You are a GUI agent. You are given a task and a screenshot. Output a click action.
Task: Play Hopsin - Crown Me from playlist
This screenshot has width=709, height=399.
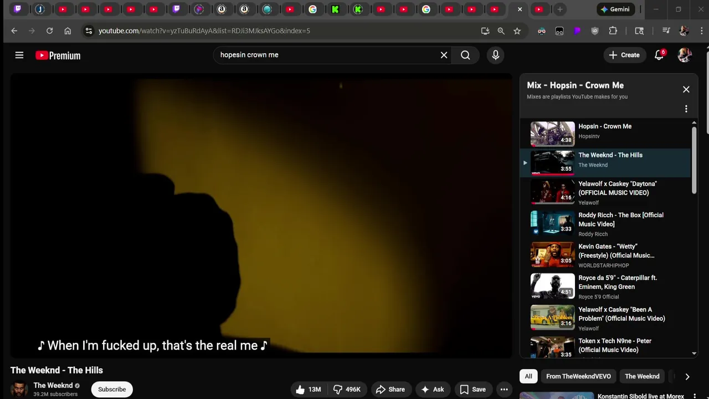[x=607, y=133]
